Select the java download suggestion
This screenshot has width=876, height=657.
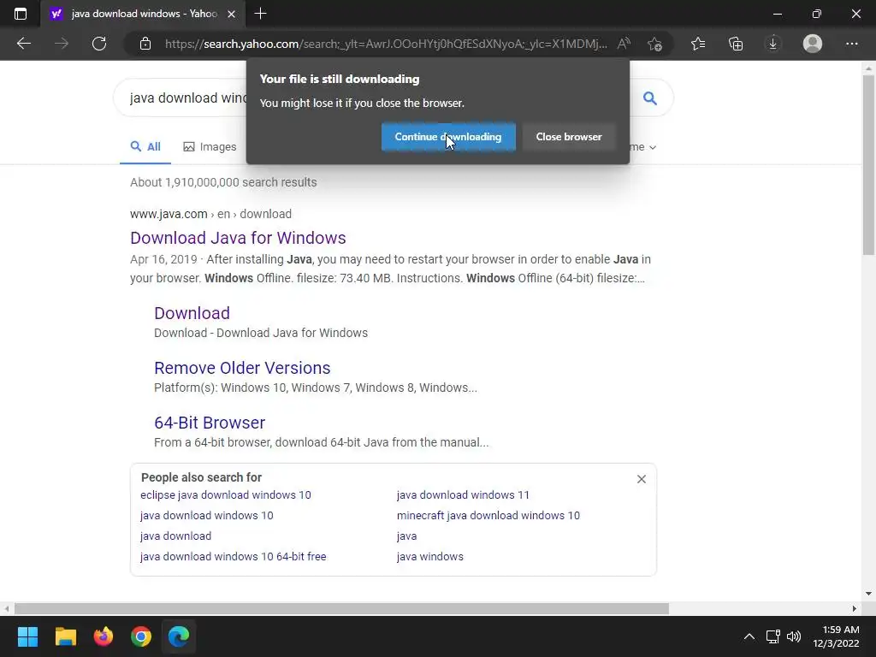pos(176,536)
